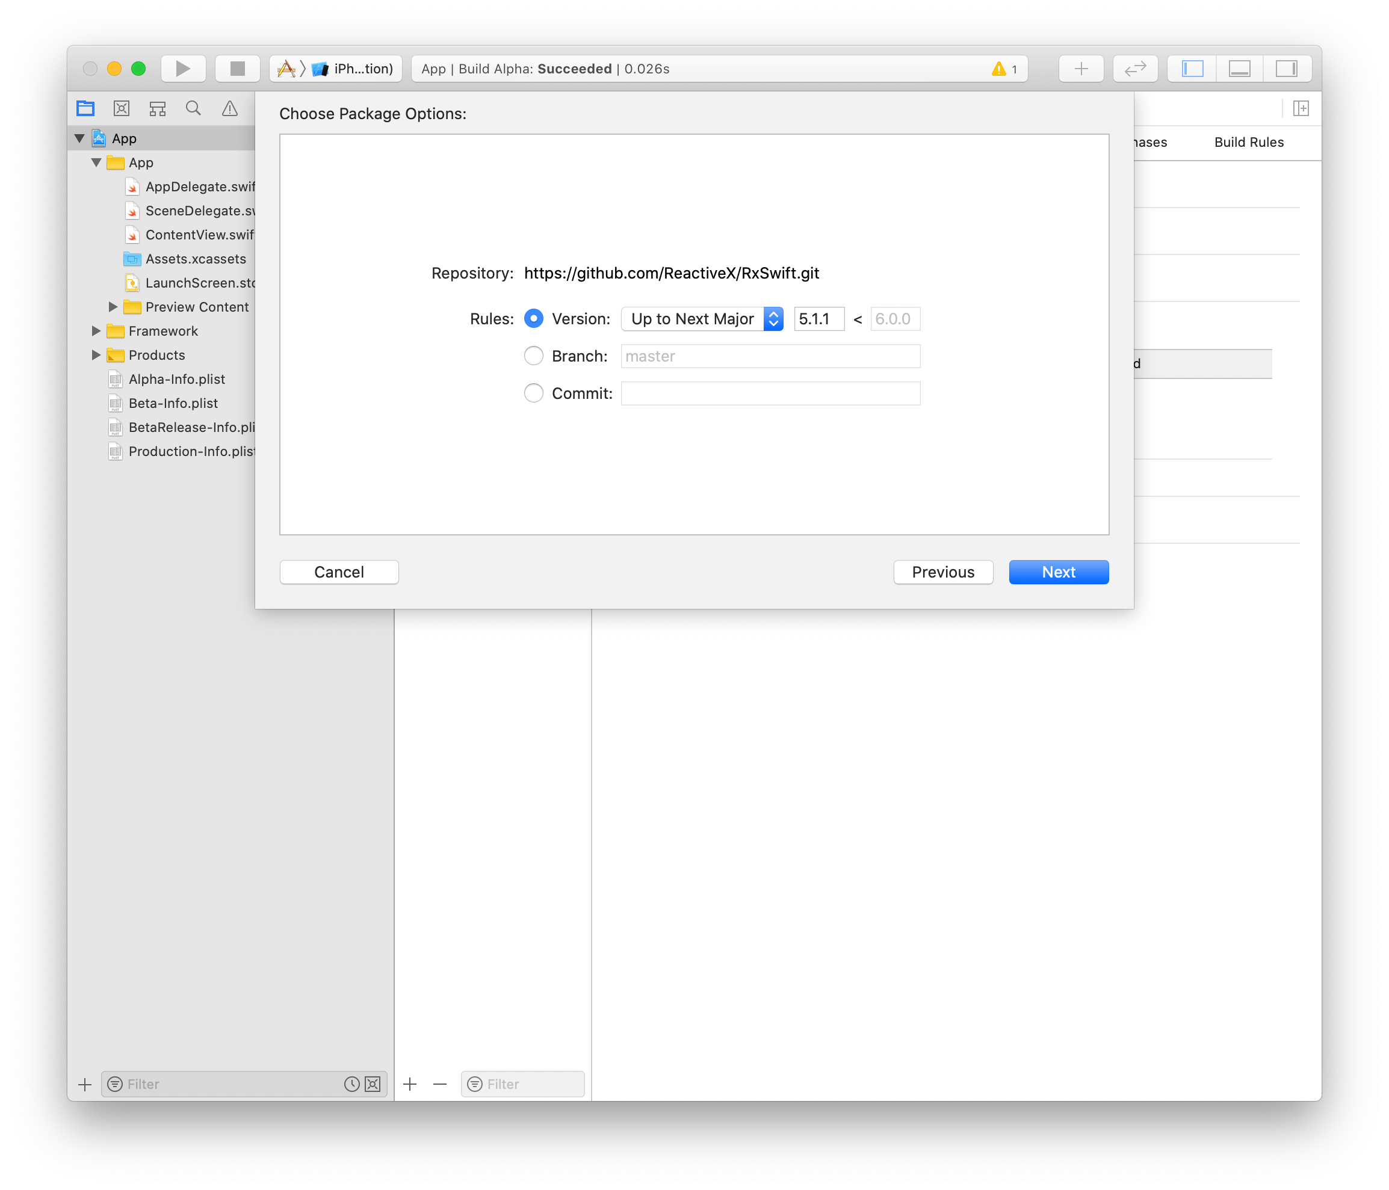Select Assets.xcassets catalog
Image resolution: width=1389 pixels, height=1190 pixels.
coord(186,259)
